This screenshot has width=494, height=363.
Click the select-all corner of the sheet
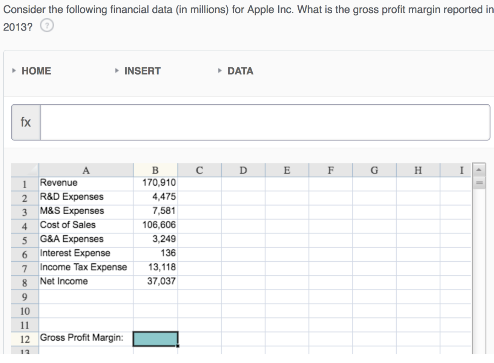point(25,170)
